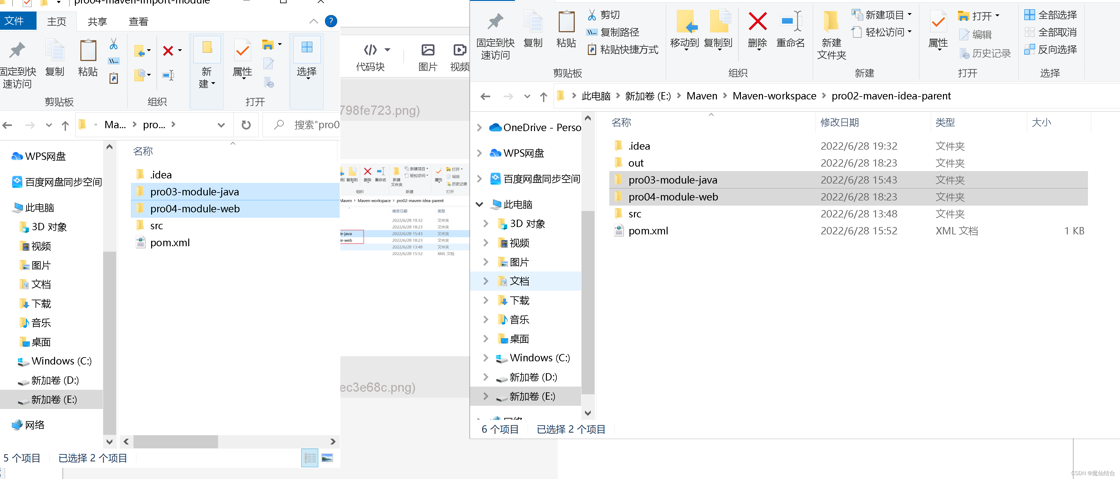Image resolution: width=1120 pixels, height=479 pixels.
Task: Click Properties (属性) checkmark in right ribbon
Action: point(938,29)
